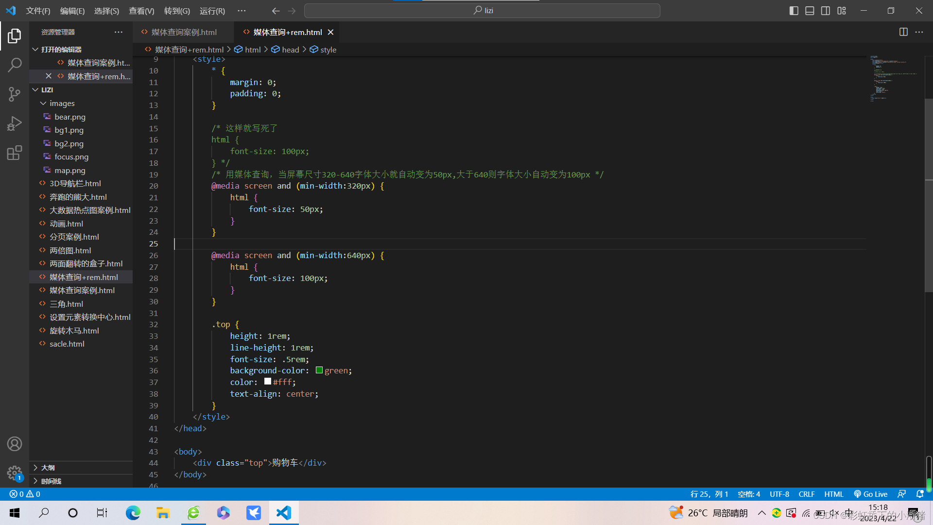Open Manage settings gear
The height and width of the screenshot is (525, 933).
tap(15, 472)
